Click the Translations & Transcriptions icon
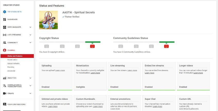Viewport: 218px width, 111px height. point(5,86)
